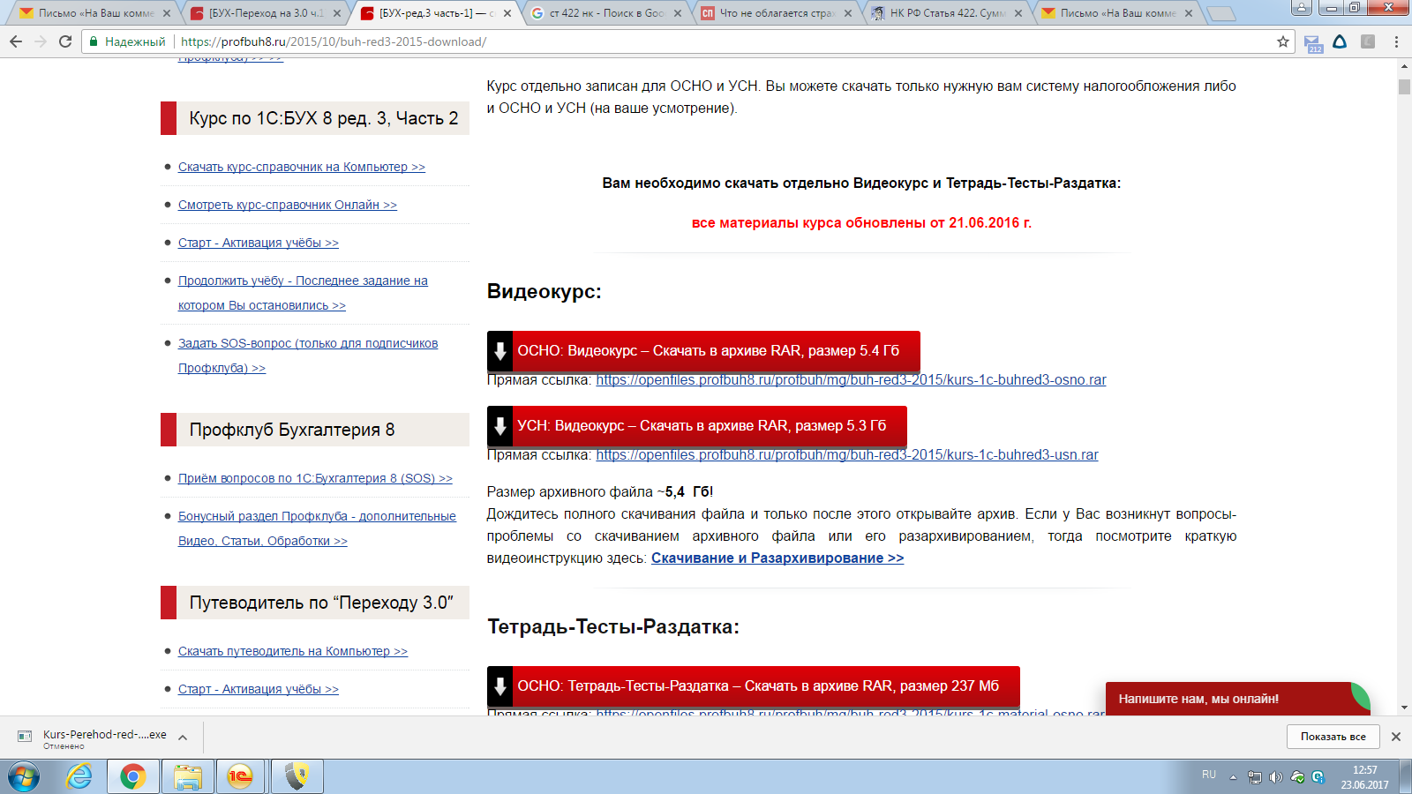Open the Скачивание и Разархивирование link
The height and width of the screenshot is (794, 1412).
(x=777, y=558)
